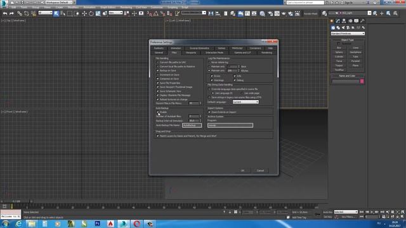Screen dimensions: 406x228
Task: Select the Select and Link tool
Action: click(x=20, y=13)
